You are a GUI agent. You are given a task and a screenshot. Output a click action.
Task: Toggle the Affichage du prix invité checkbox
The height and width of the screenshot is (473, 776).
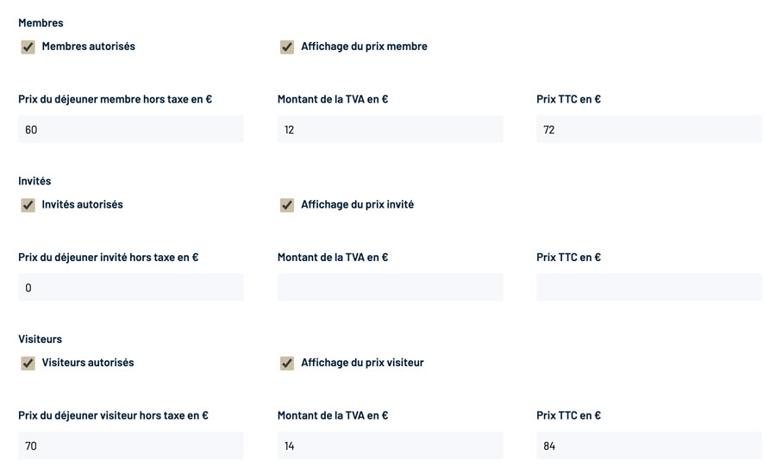(287, 205)
